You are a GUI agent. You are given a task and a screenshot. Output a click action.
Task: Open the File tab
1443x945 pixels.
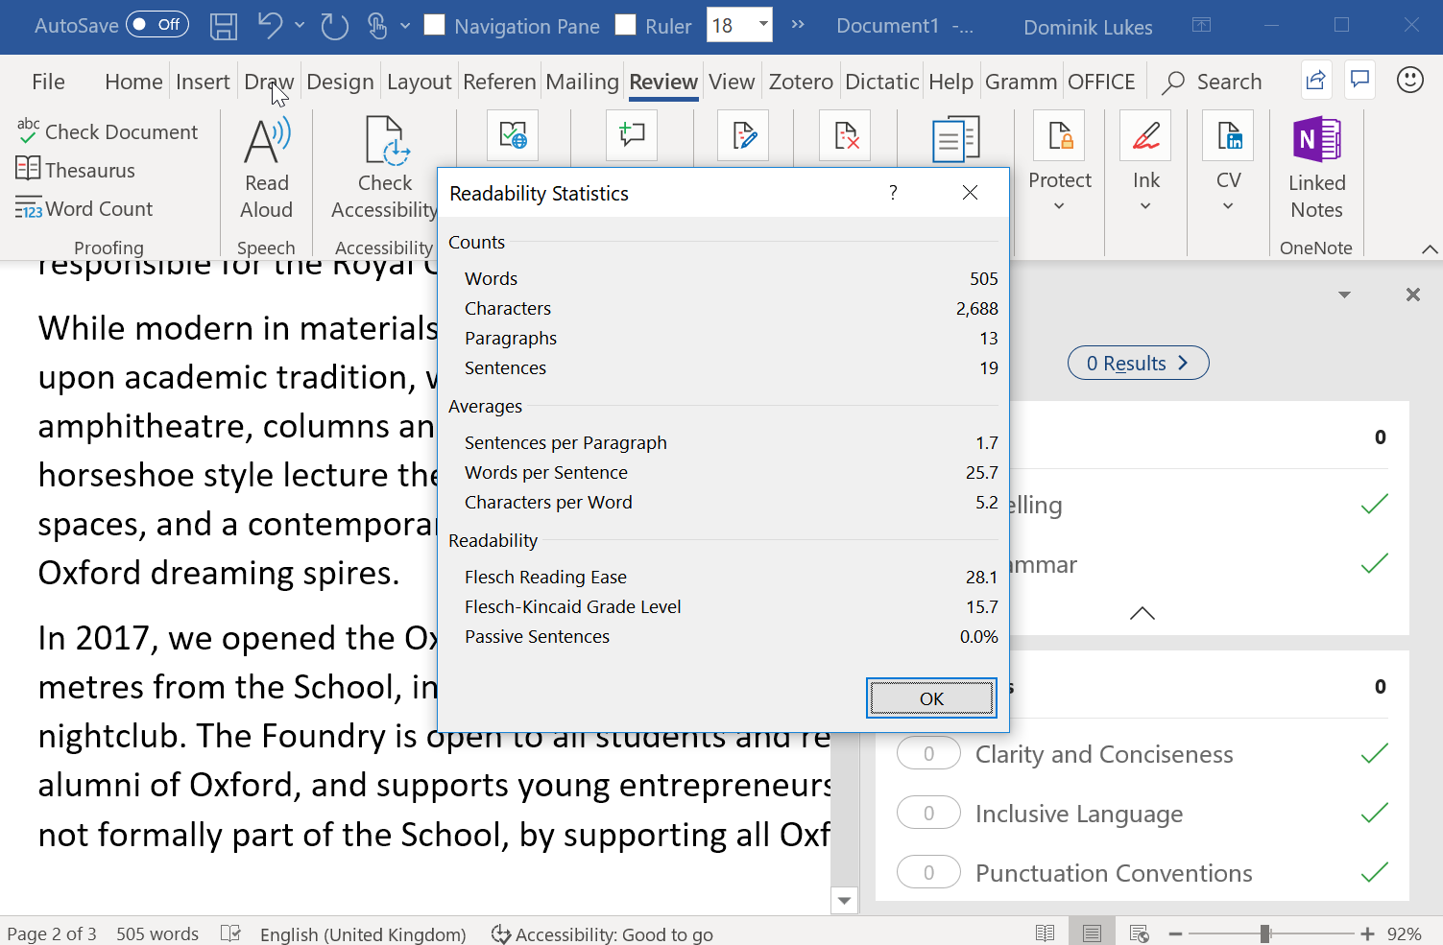48,82
